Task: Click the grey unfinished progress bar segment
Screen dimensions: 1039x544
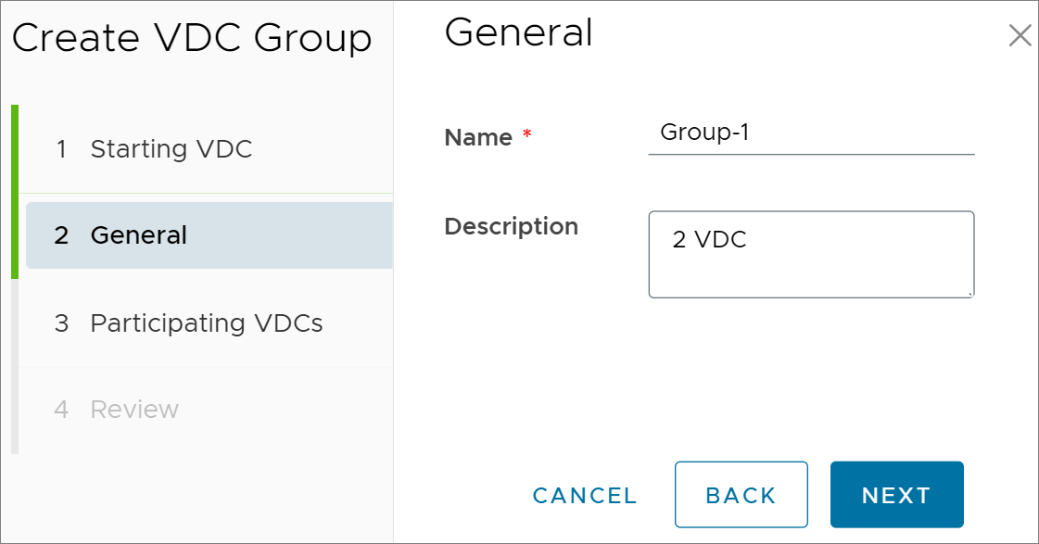Action: pos(15,366)
